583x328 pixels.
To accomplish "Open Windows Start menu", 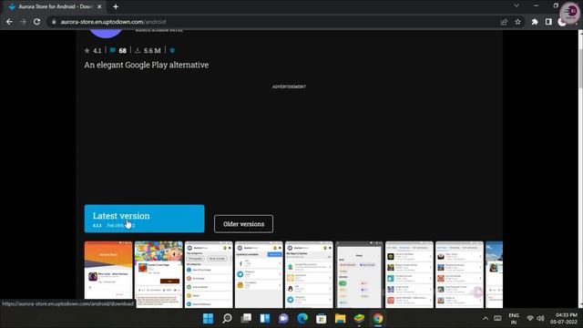I will [209, 319].
